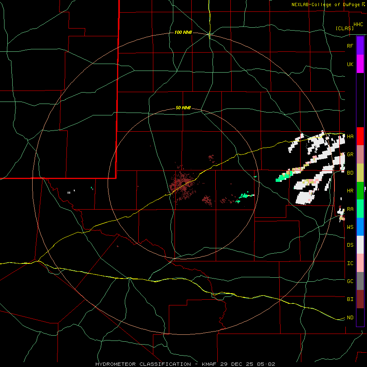The width and height of the screenshot is (367, 367).
Task: Click the [CLAS] units label
Action: pyautogui.click(x=345, y=28)
